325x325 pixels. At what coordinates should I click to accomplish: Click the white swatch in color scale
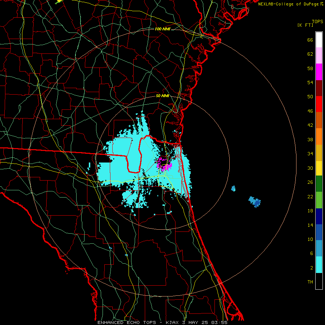(x=319, y=40)
